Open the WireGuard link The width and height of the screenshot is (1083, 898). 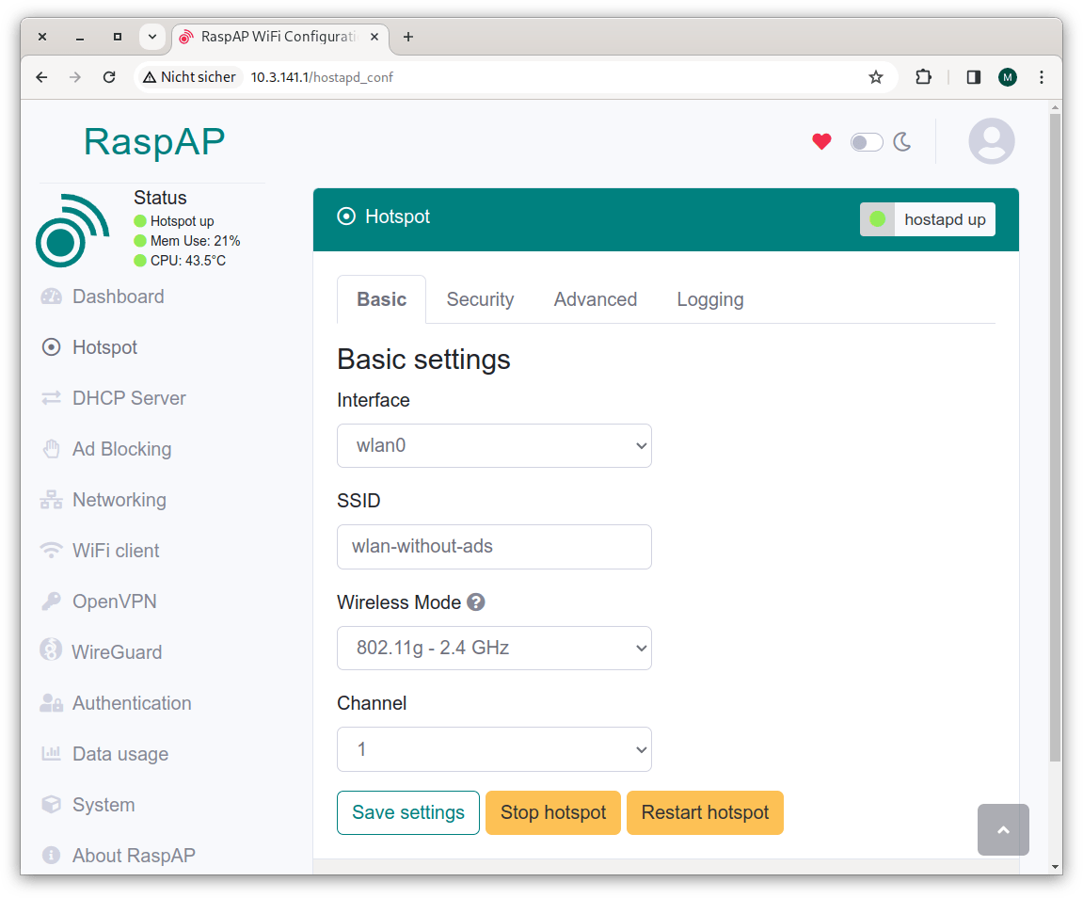[117, 652]
